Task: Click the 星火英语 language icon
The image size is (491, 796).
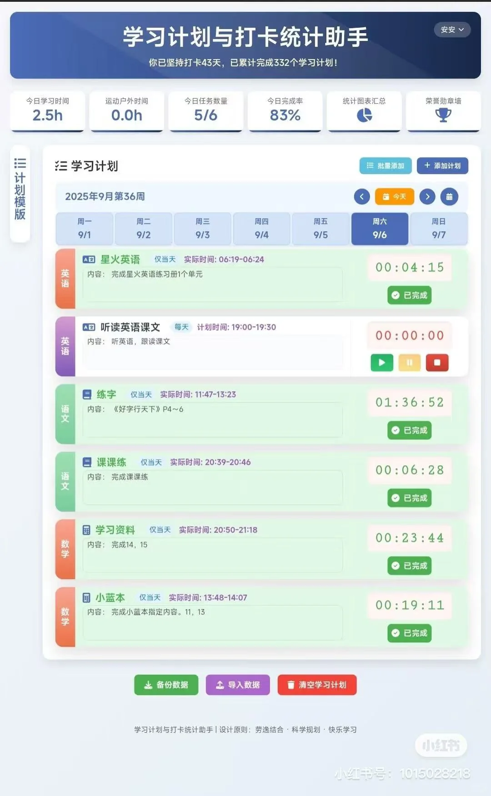Action: [x=89, y=259]
